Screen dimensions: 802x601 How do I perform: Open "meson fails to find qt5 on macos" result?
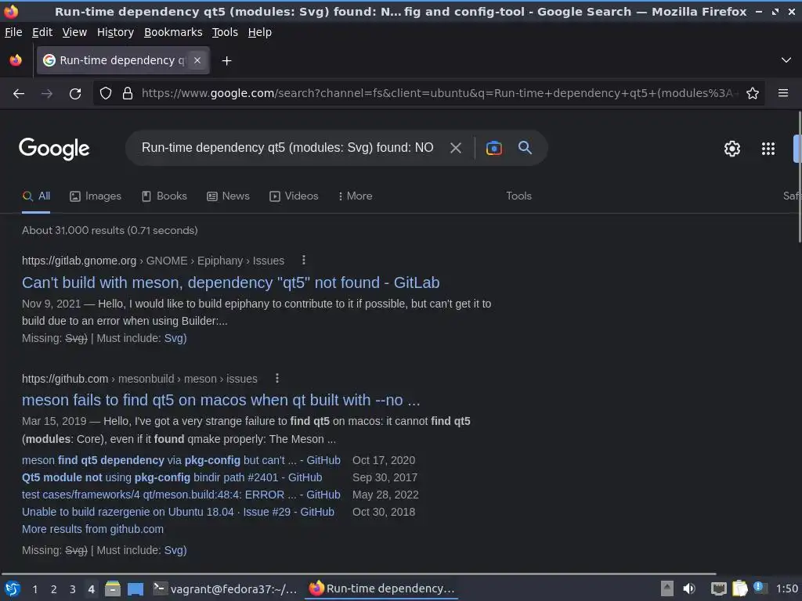click(x=221, y=400)
